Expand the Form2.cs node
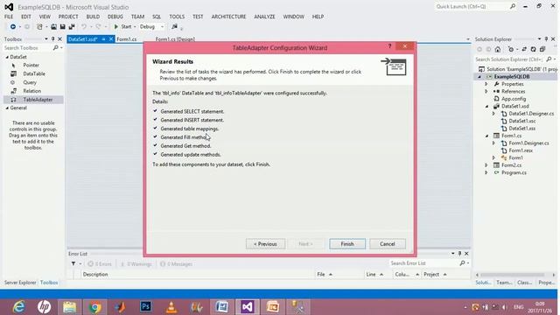This screenshot has height=315, width=560. [x=486, y=165]
